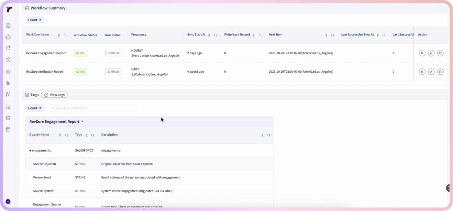The height and width of the screenshot is (211, 453).
Task: Pause the RevSure Engagement Report workflow
Action: pyautogui.click(x=422, y=53)
